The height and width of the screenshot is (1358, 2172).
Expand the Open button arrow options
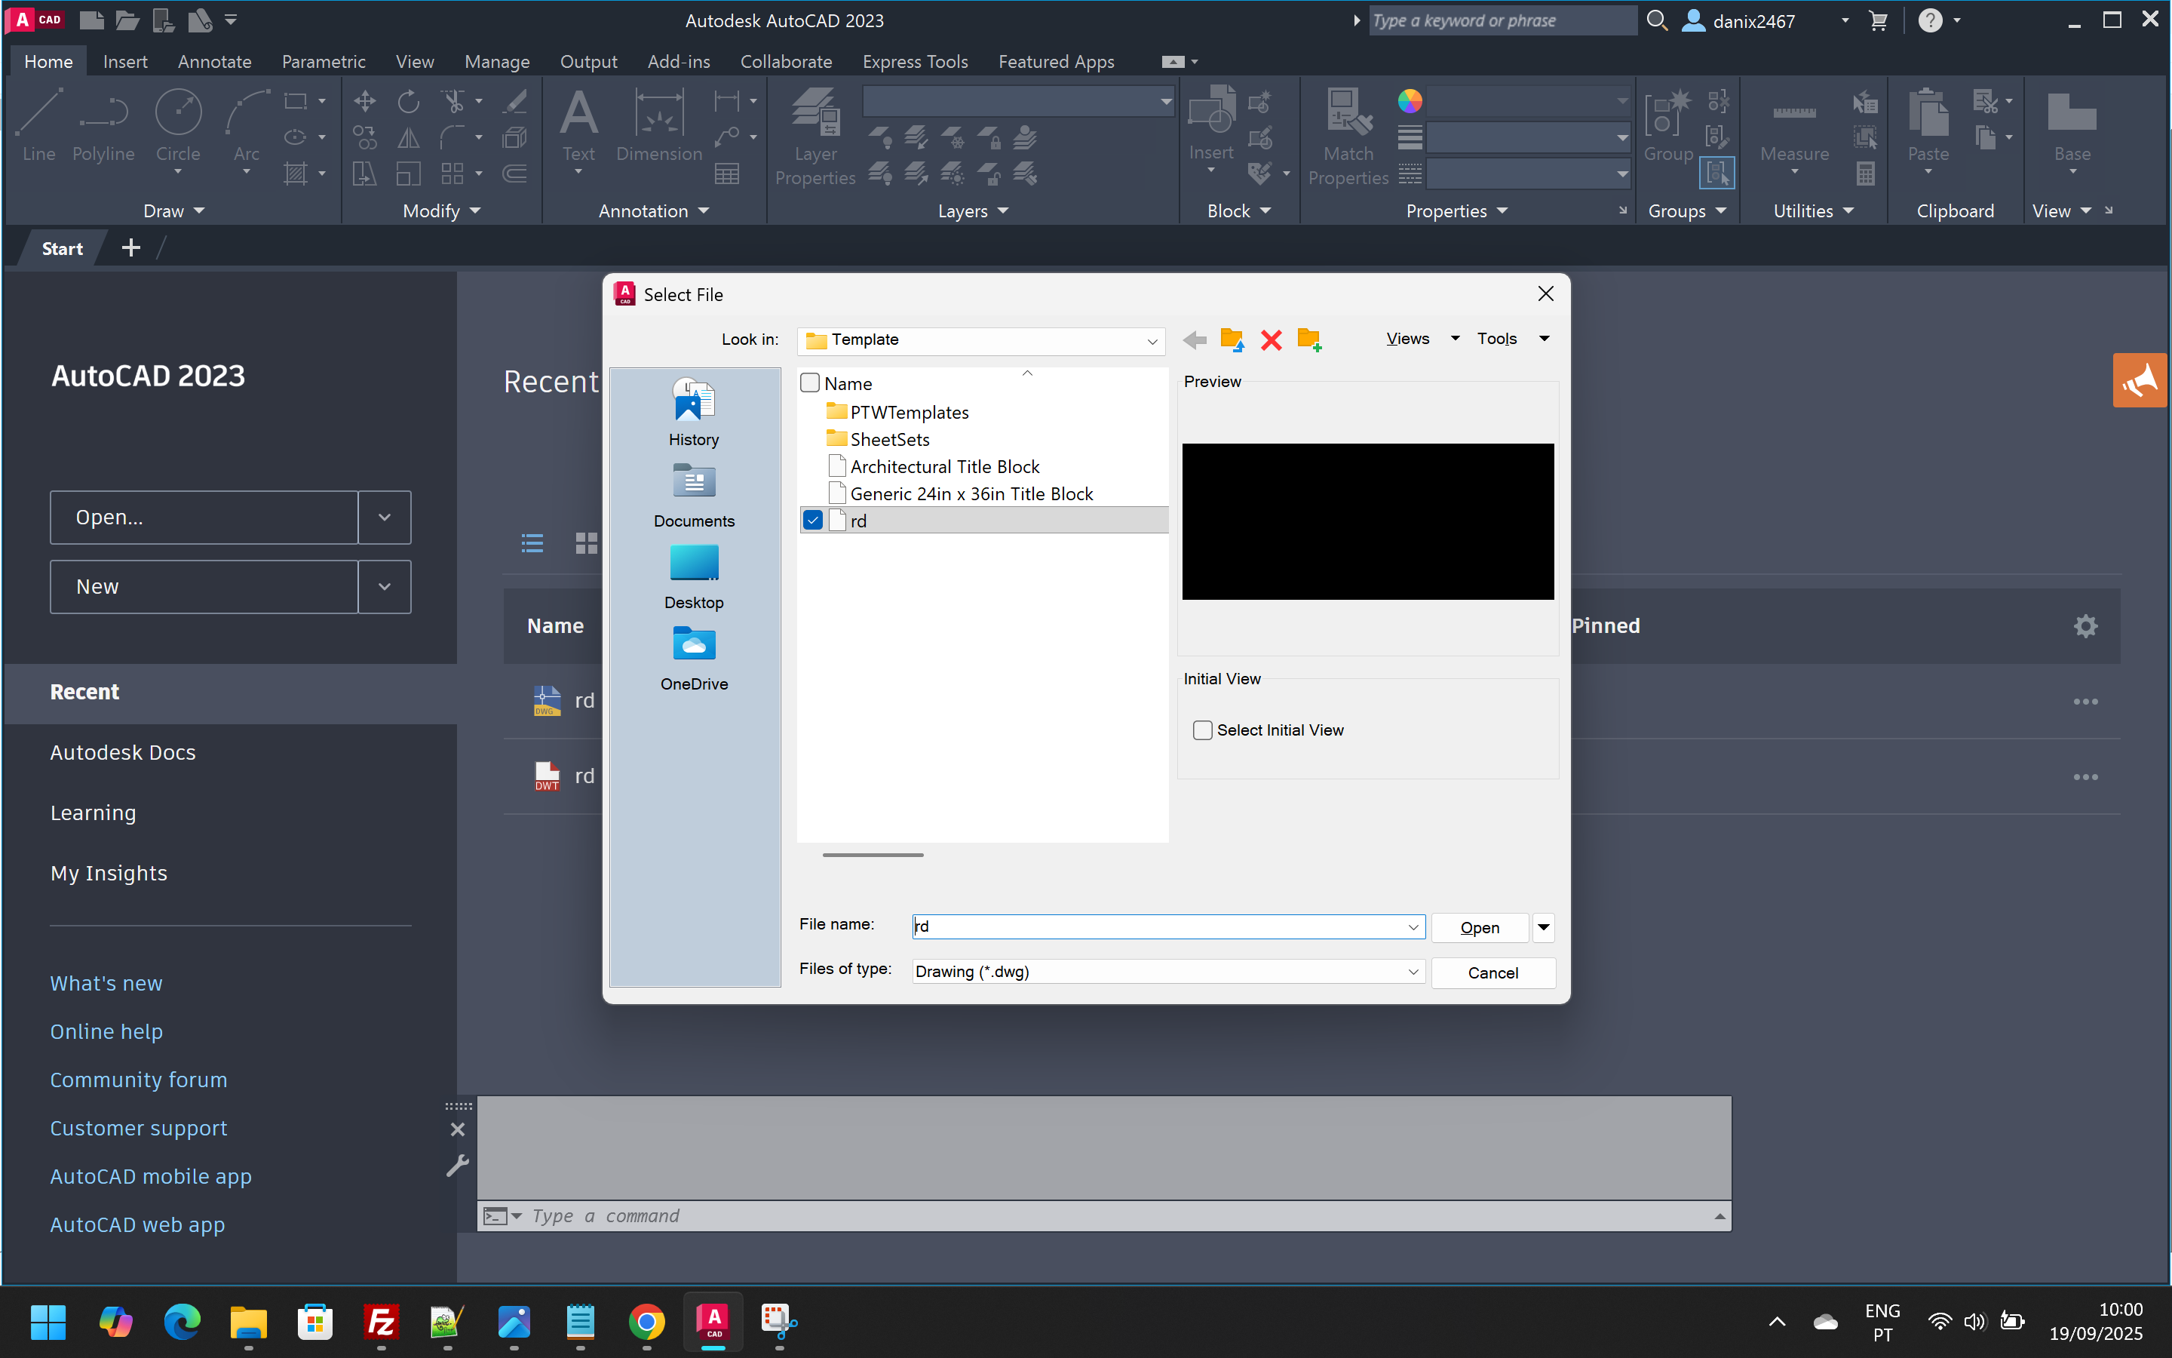pyautogui.click(x=1544, y=927)
